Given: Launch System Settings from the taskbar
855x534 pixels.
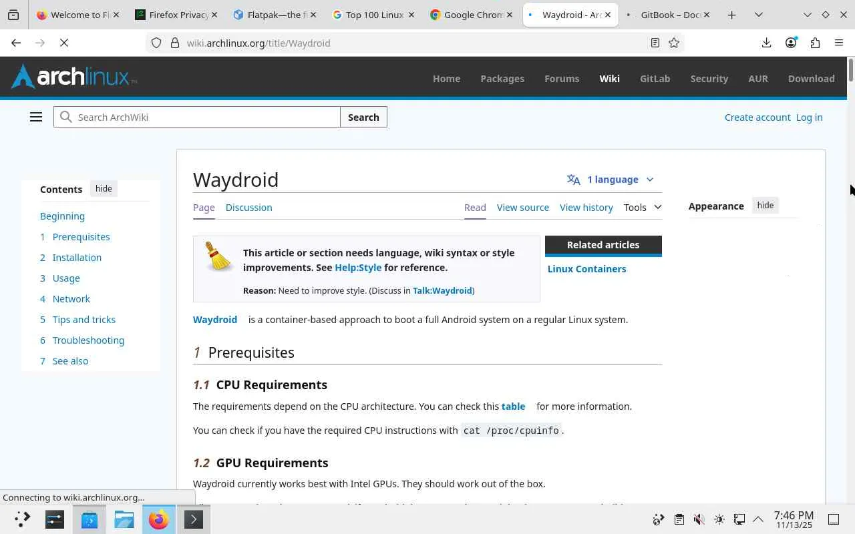Looking at the screenshot, I should (x=55, y=519).
